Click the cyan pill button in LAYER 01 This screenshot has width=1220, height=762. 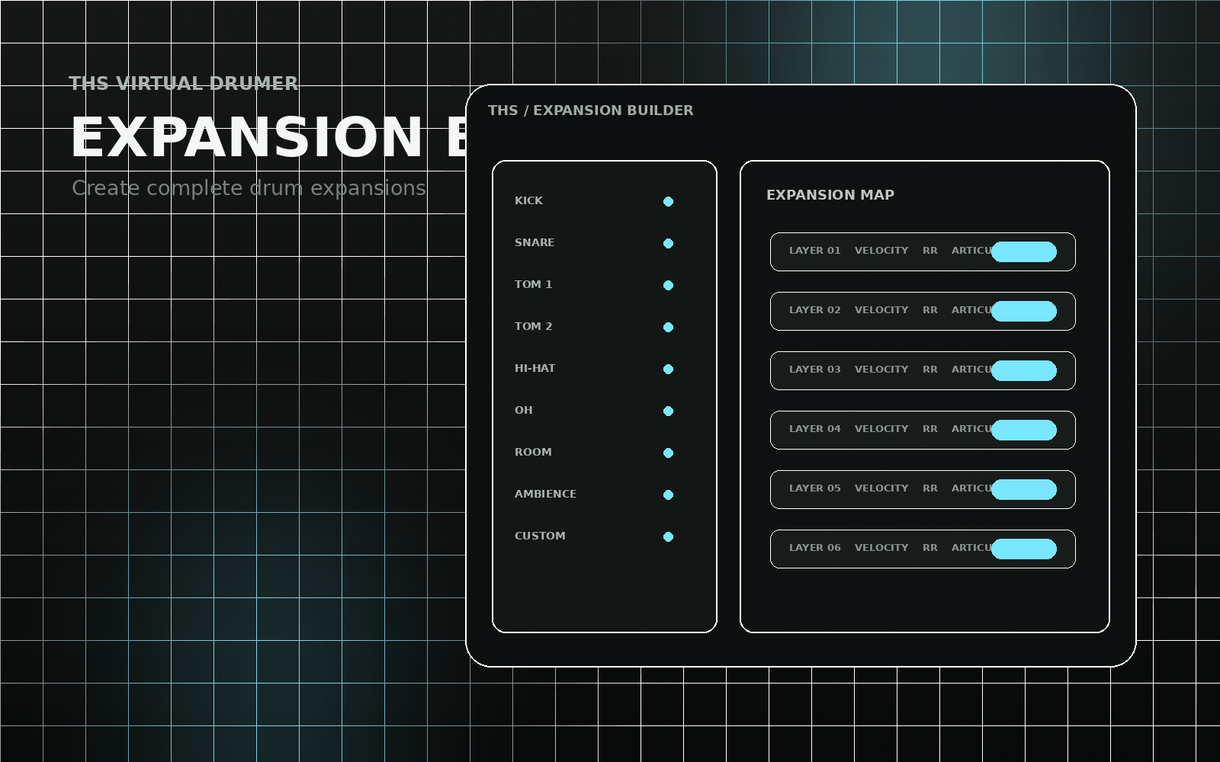pos(1024,252)
